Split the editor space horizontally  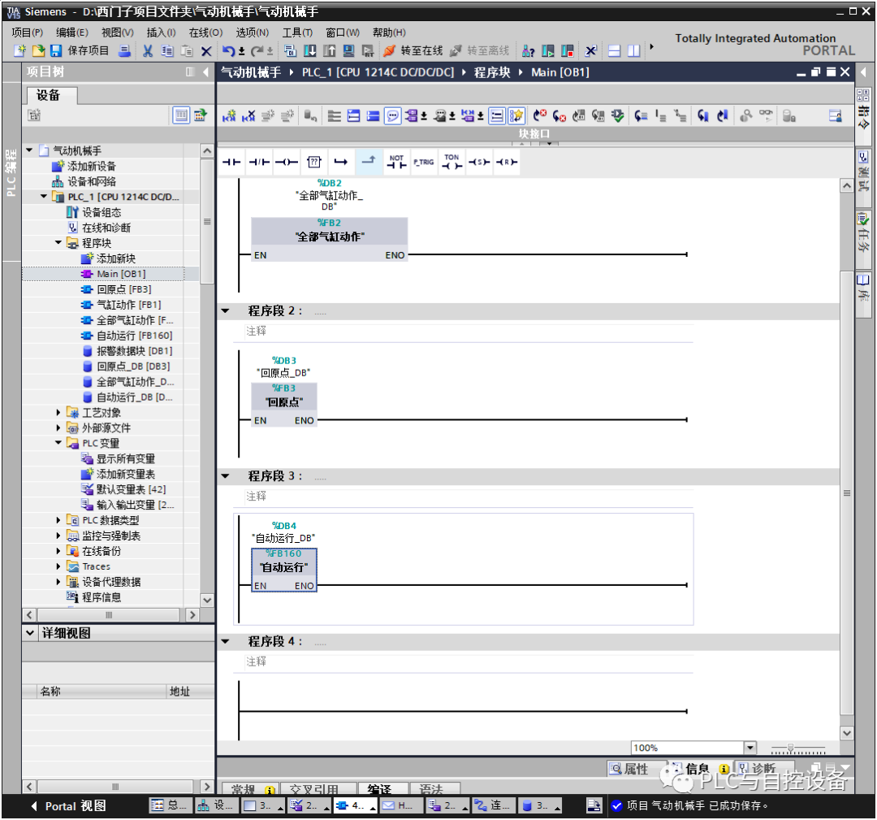click(614, 51)
